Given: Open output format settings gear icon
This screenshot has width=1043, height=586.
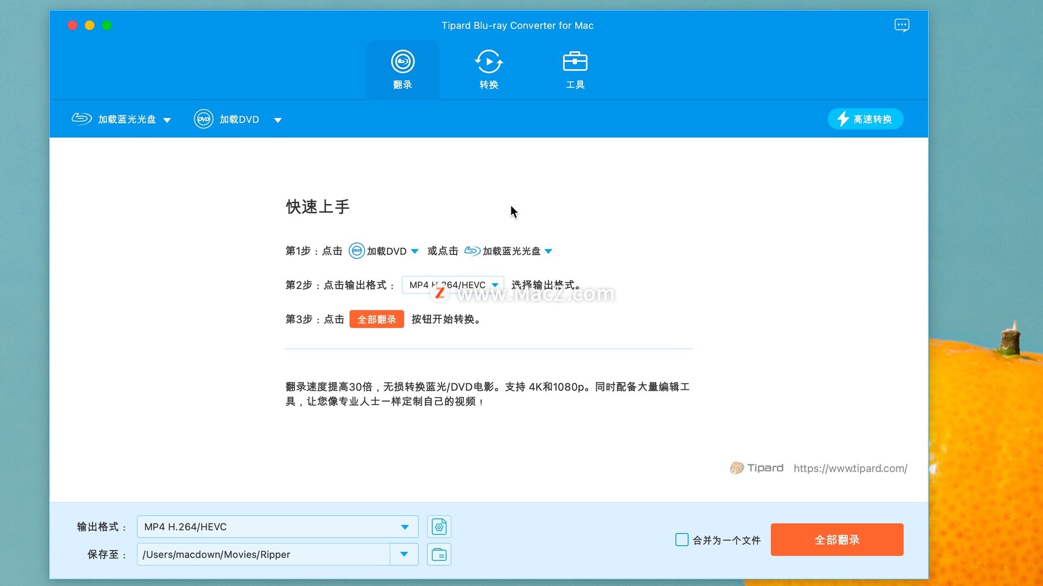Looking at the screenshot, I should [439, 527].
